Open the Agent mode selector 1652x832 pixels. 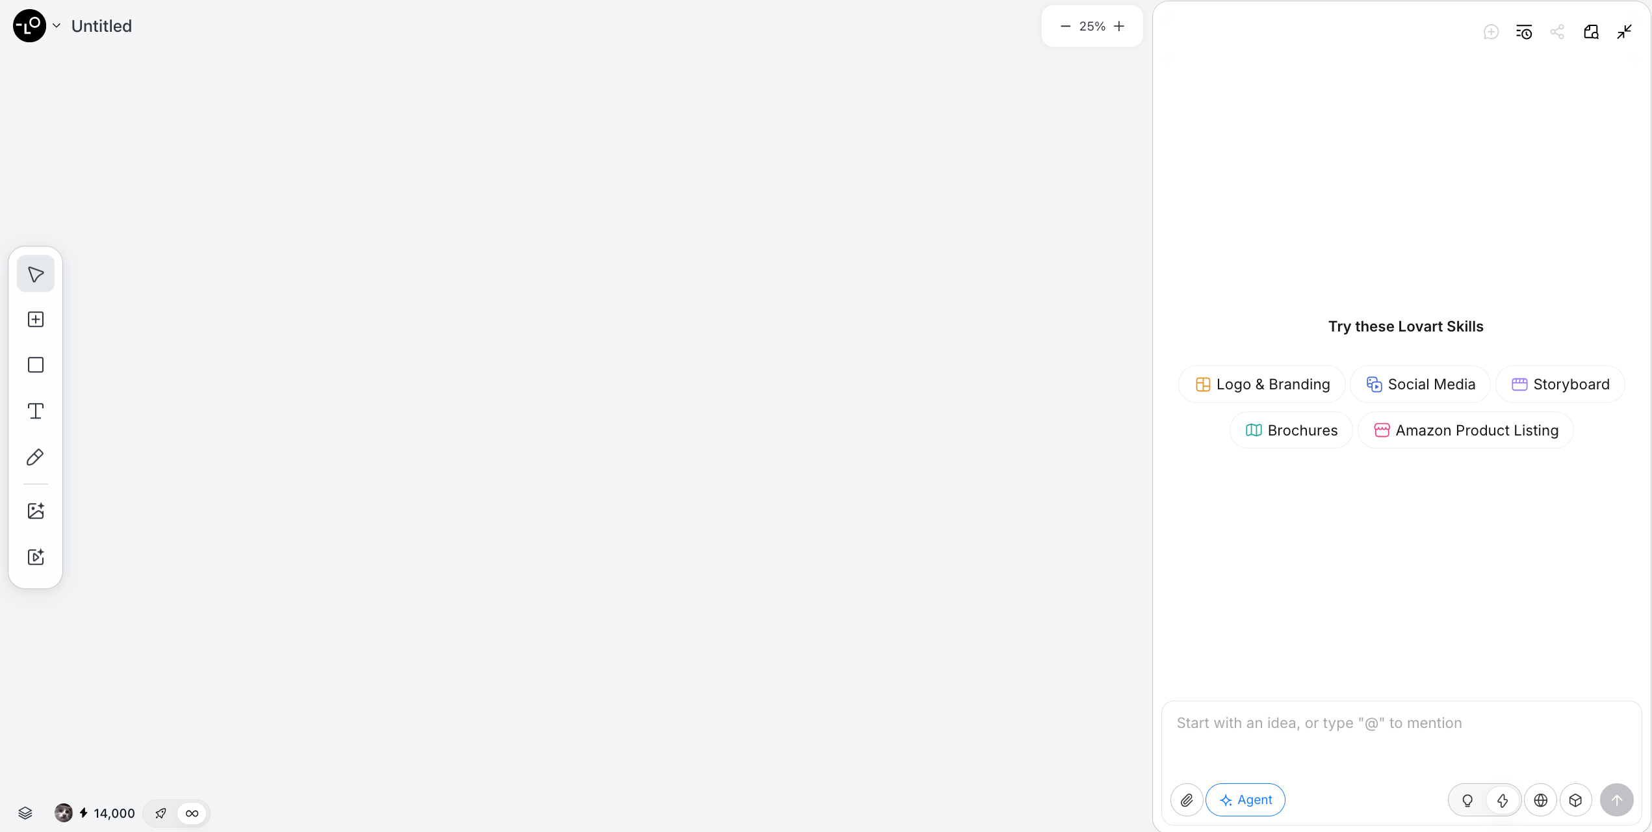(x=1245, y=800)
